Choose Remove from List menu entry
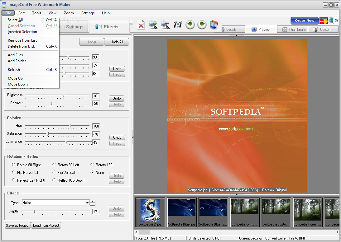This screenshot has width=341, height=242. point(31,40)
